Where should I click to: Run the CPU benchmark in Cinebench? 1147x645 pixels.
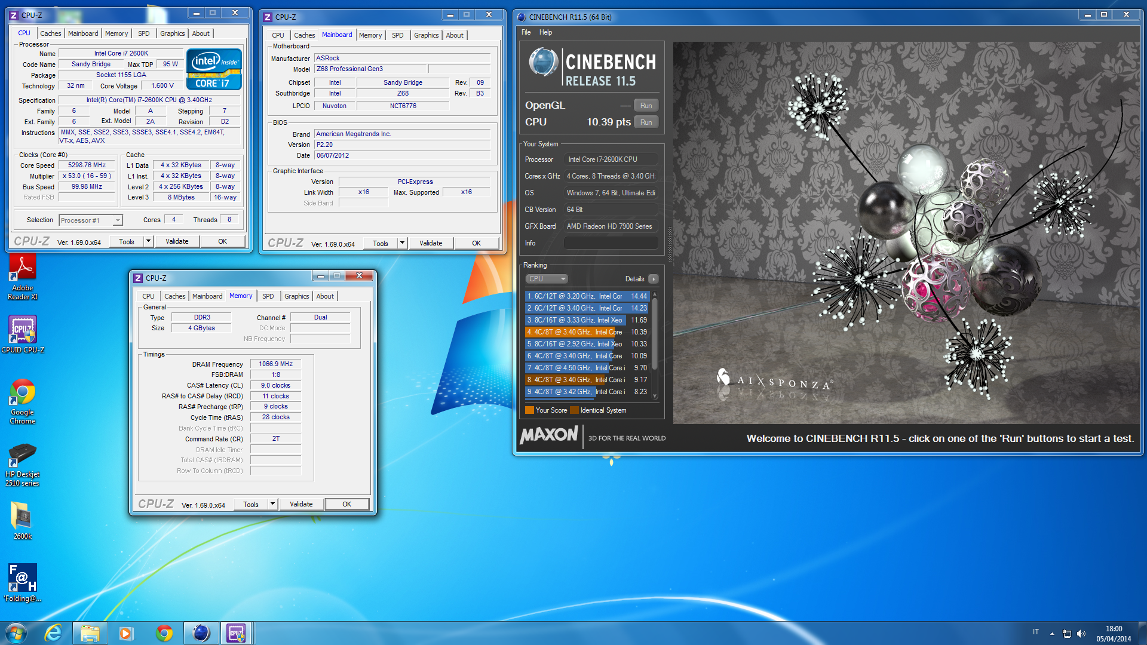point(646,122)
